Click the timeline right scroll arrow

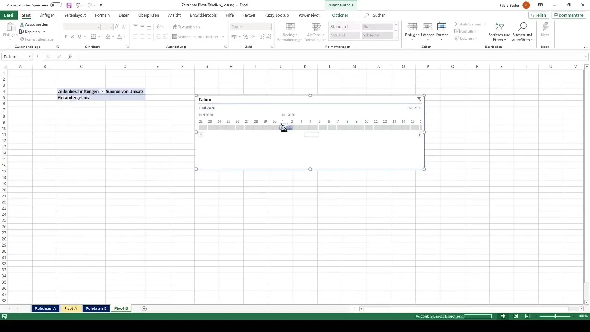[419, 135]
